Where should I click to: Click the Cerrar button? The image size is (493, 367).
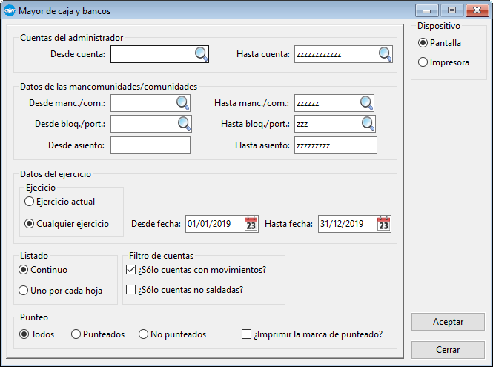coord(448,350)
